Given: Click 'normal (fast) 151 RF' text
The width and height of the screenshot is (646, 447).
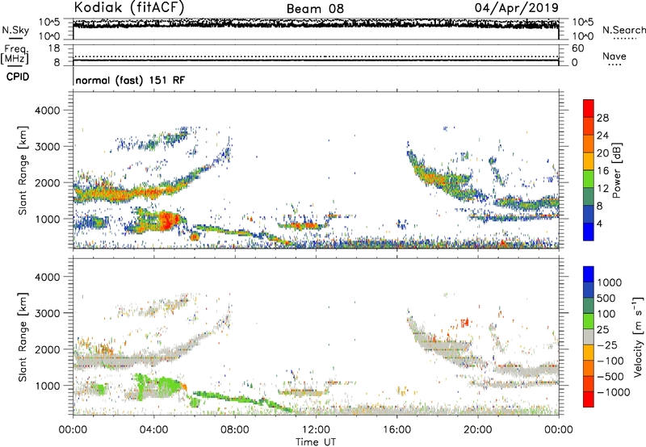Looking at the screenshot, I should (130, 80).
